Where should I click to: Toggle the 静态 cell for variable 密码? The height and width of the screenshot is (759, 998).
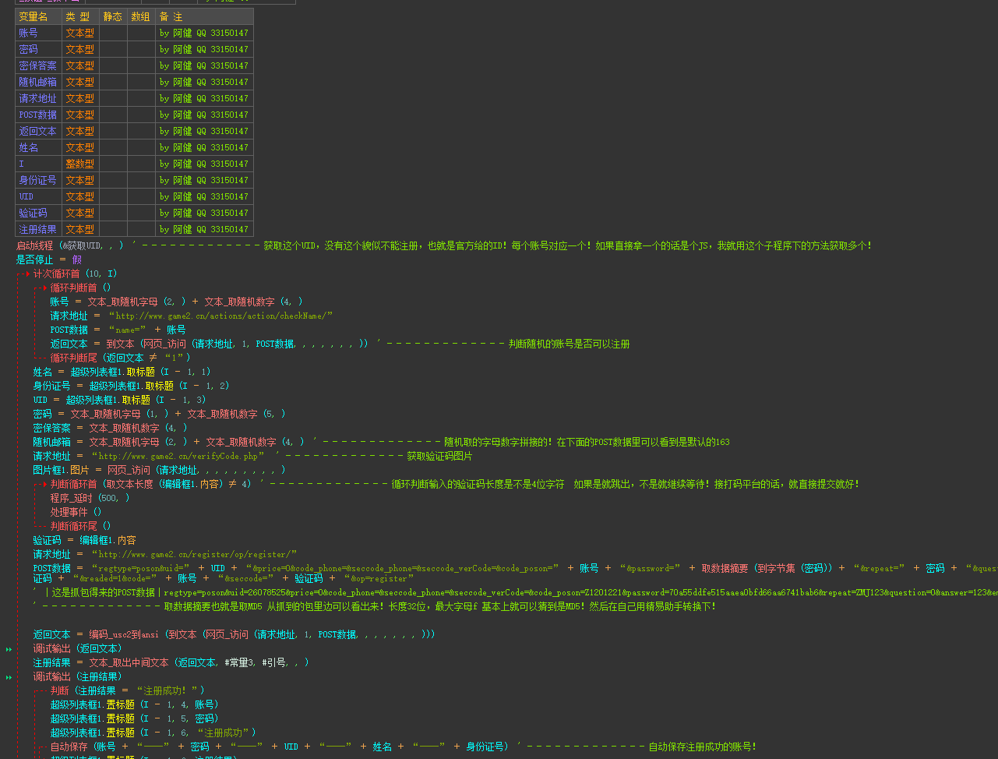(113, 49)
